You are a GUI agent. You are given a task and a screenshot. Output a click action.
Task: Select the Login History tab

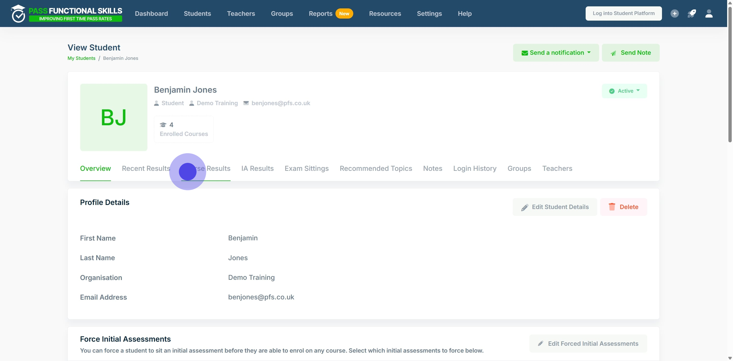click(x=475, y=168)
